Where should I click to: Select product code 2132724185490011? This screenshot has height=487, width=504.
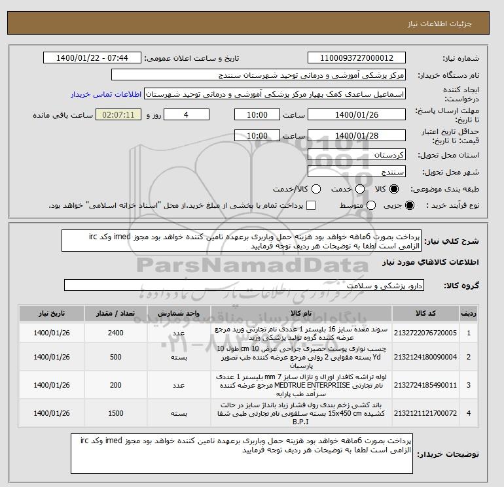425,385
